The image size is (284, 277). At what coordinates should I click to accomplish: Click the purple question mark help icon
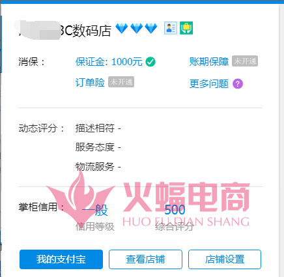238,83
